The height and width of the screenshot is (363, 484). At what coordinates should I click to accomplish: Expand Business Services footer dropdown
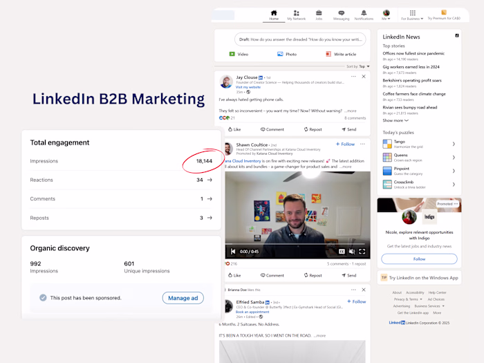[429, 306]
